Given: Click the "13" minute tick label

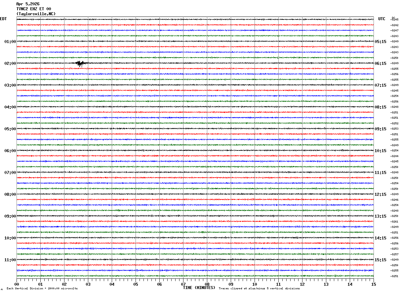Looking at the screenshot, I should (326, 284).
